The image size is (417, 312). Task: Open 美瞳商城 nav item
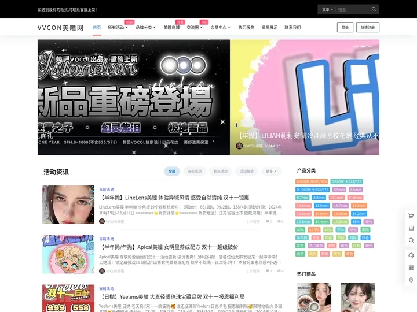click(171, 27)
